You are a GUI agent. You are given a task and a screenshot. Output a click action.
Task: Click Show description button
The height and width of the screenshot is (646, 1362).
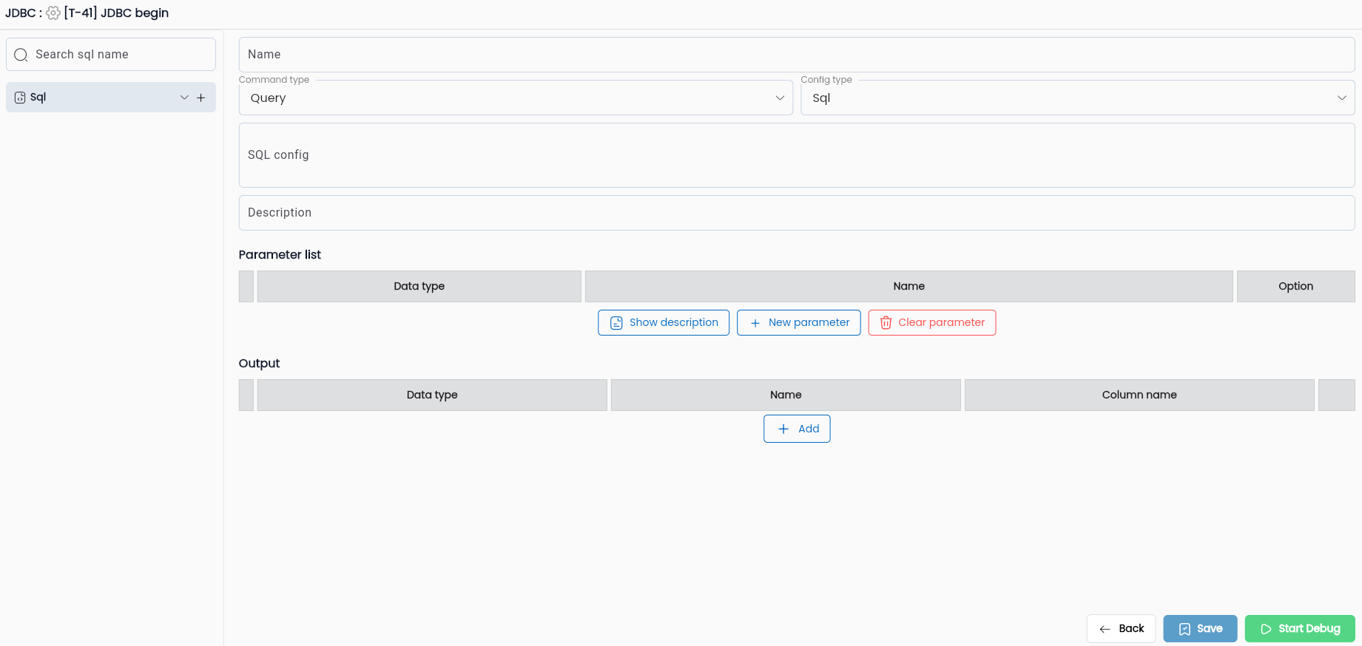(x=664, y=322)
